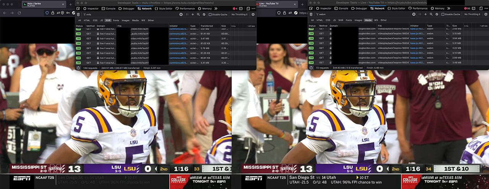This screenshot has width=489, height=189.
Task: Sort by Domain column in Hulu DevTools
Action: tap(106, 26)
